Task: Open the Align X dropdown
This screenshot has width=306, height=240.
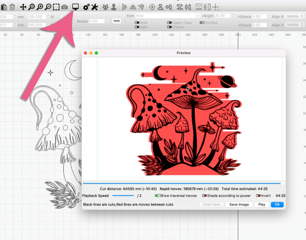Action: coord(294,17)
